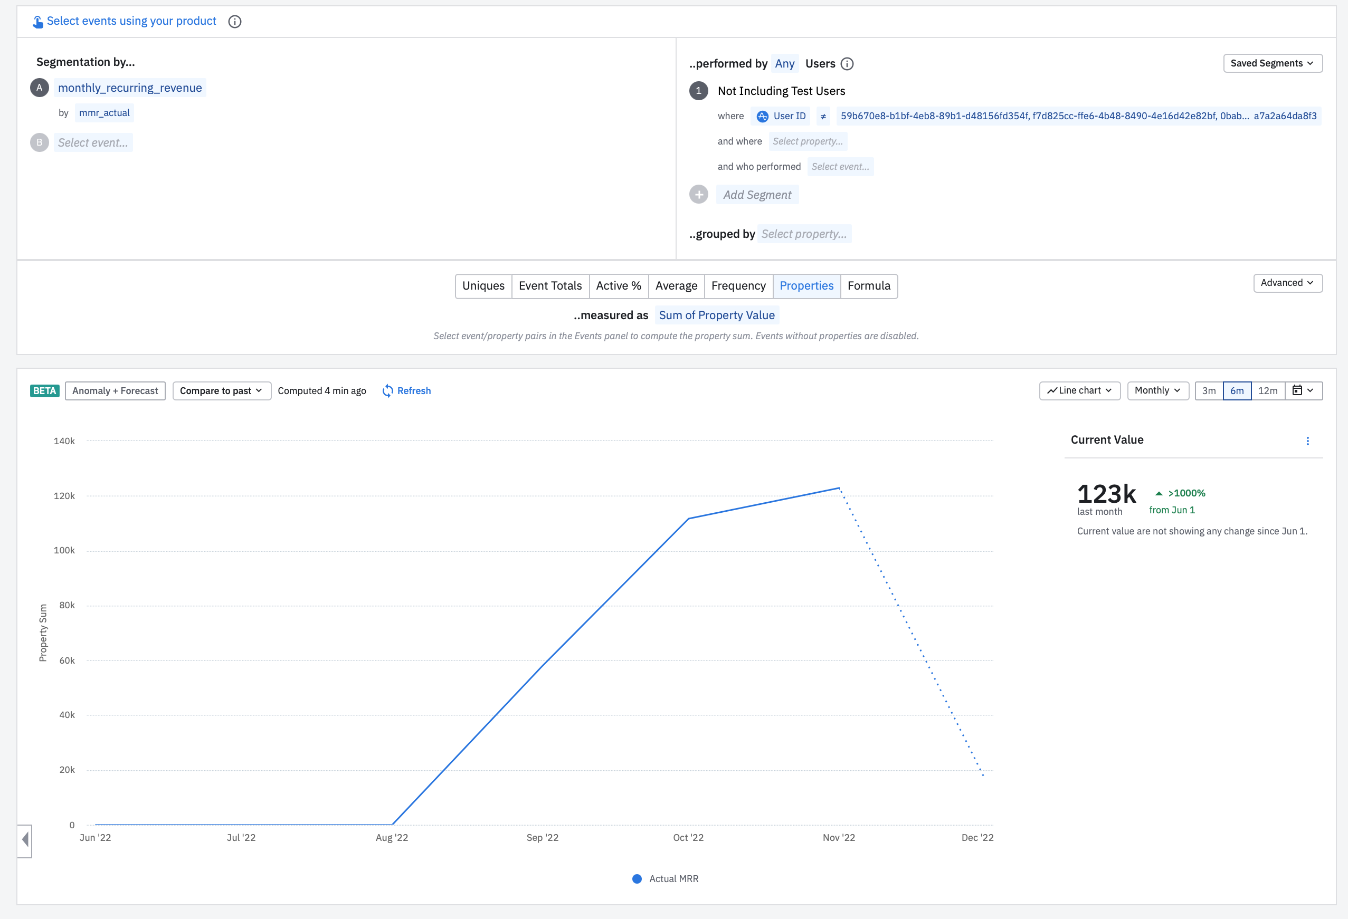Screen dimensions: 1348x919
Task: Select the 3m time range
Action: click(x=1209, y=391)
